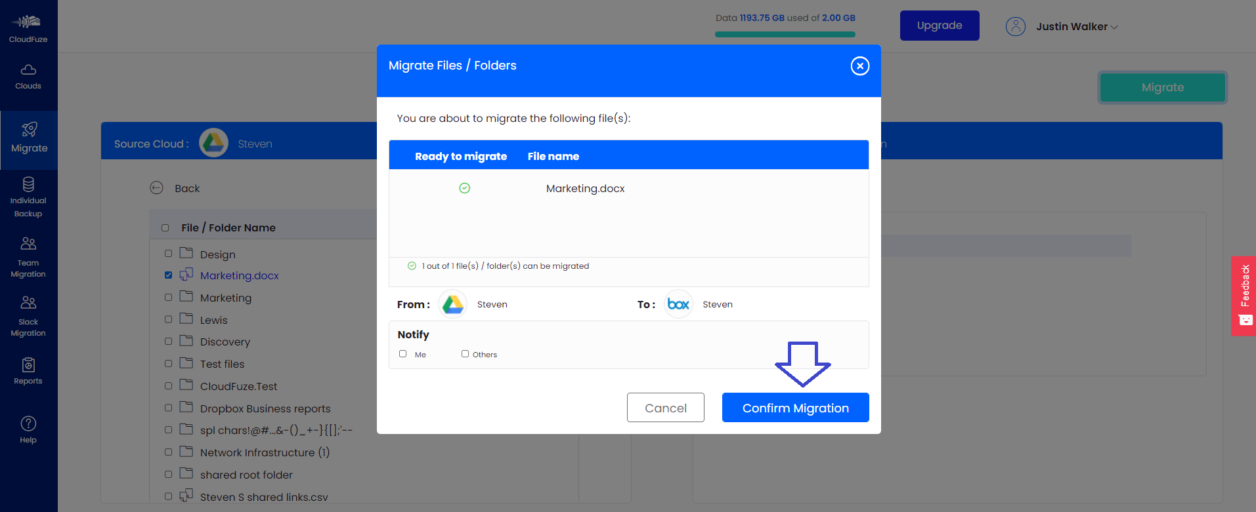Click the shared root folder icon
Viewport: 1256px width, 512px height.
[x=186, y=473]
